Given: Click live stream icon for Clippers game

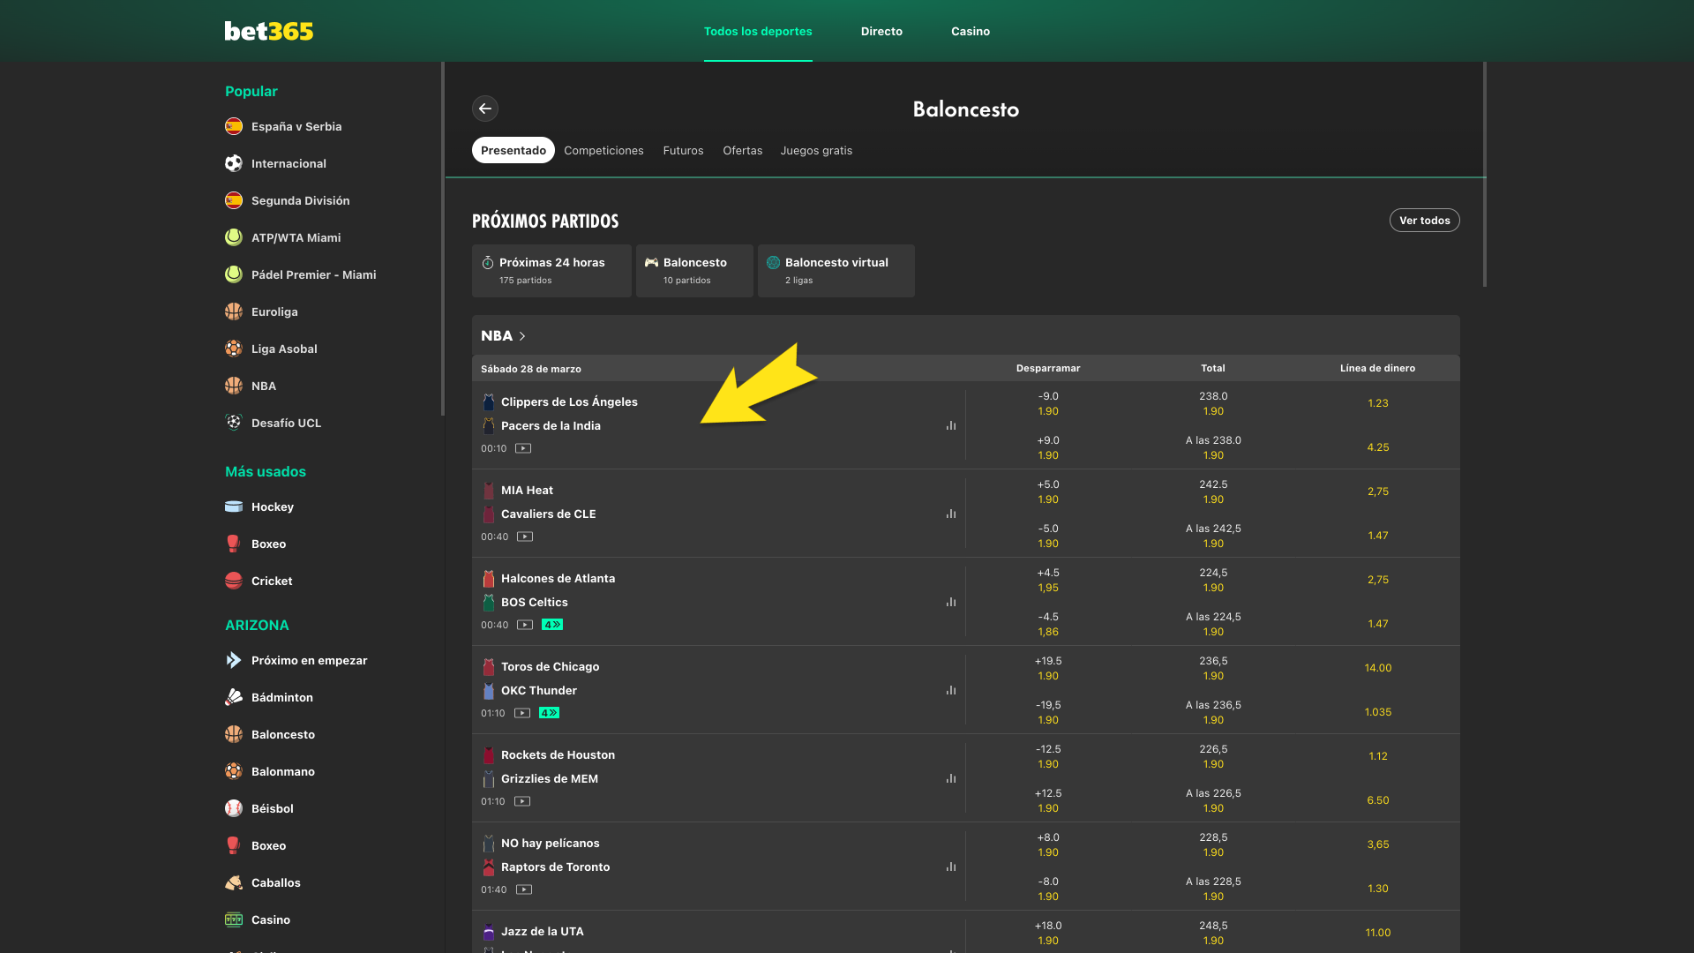Looking at the screenshot, I should tap(523, 448).
